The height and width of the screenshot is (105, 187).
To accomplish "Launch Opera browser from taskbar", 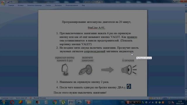I will click(12, 102).
